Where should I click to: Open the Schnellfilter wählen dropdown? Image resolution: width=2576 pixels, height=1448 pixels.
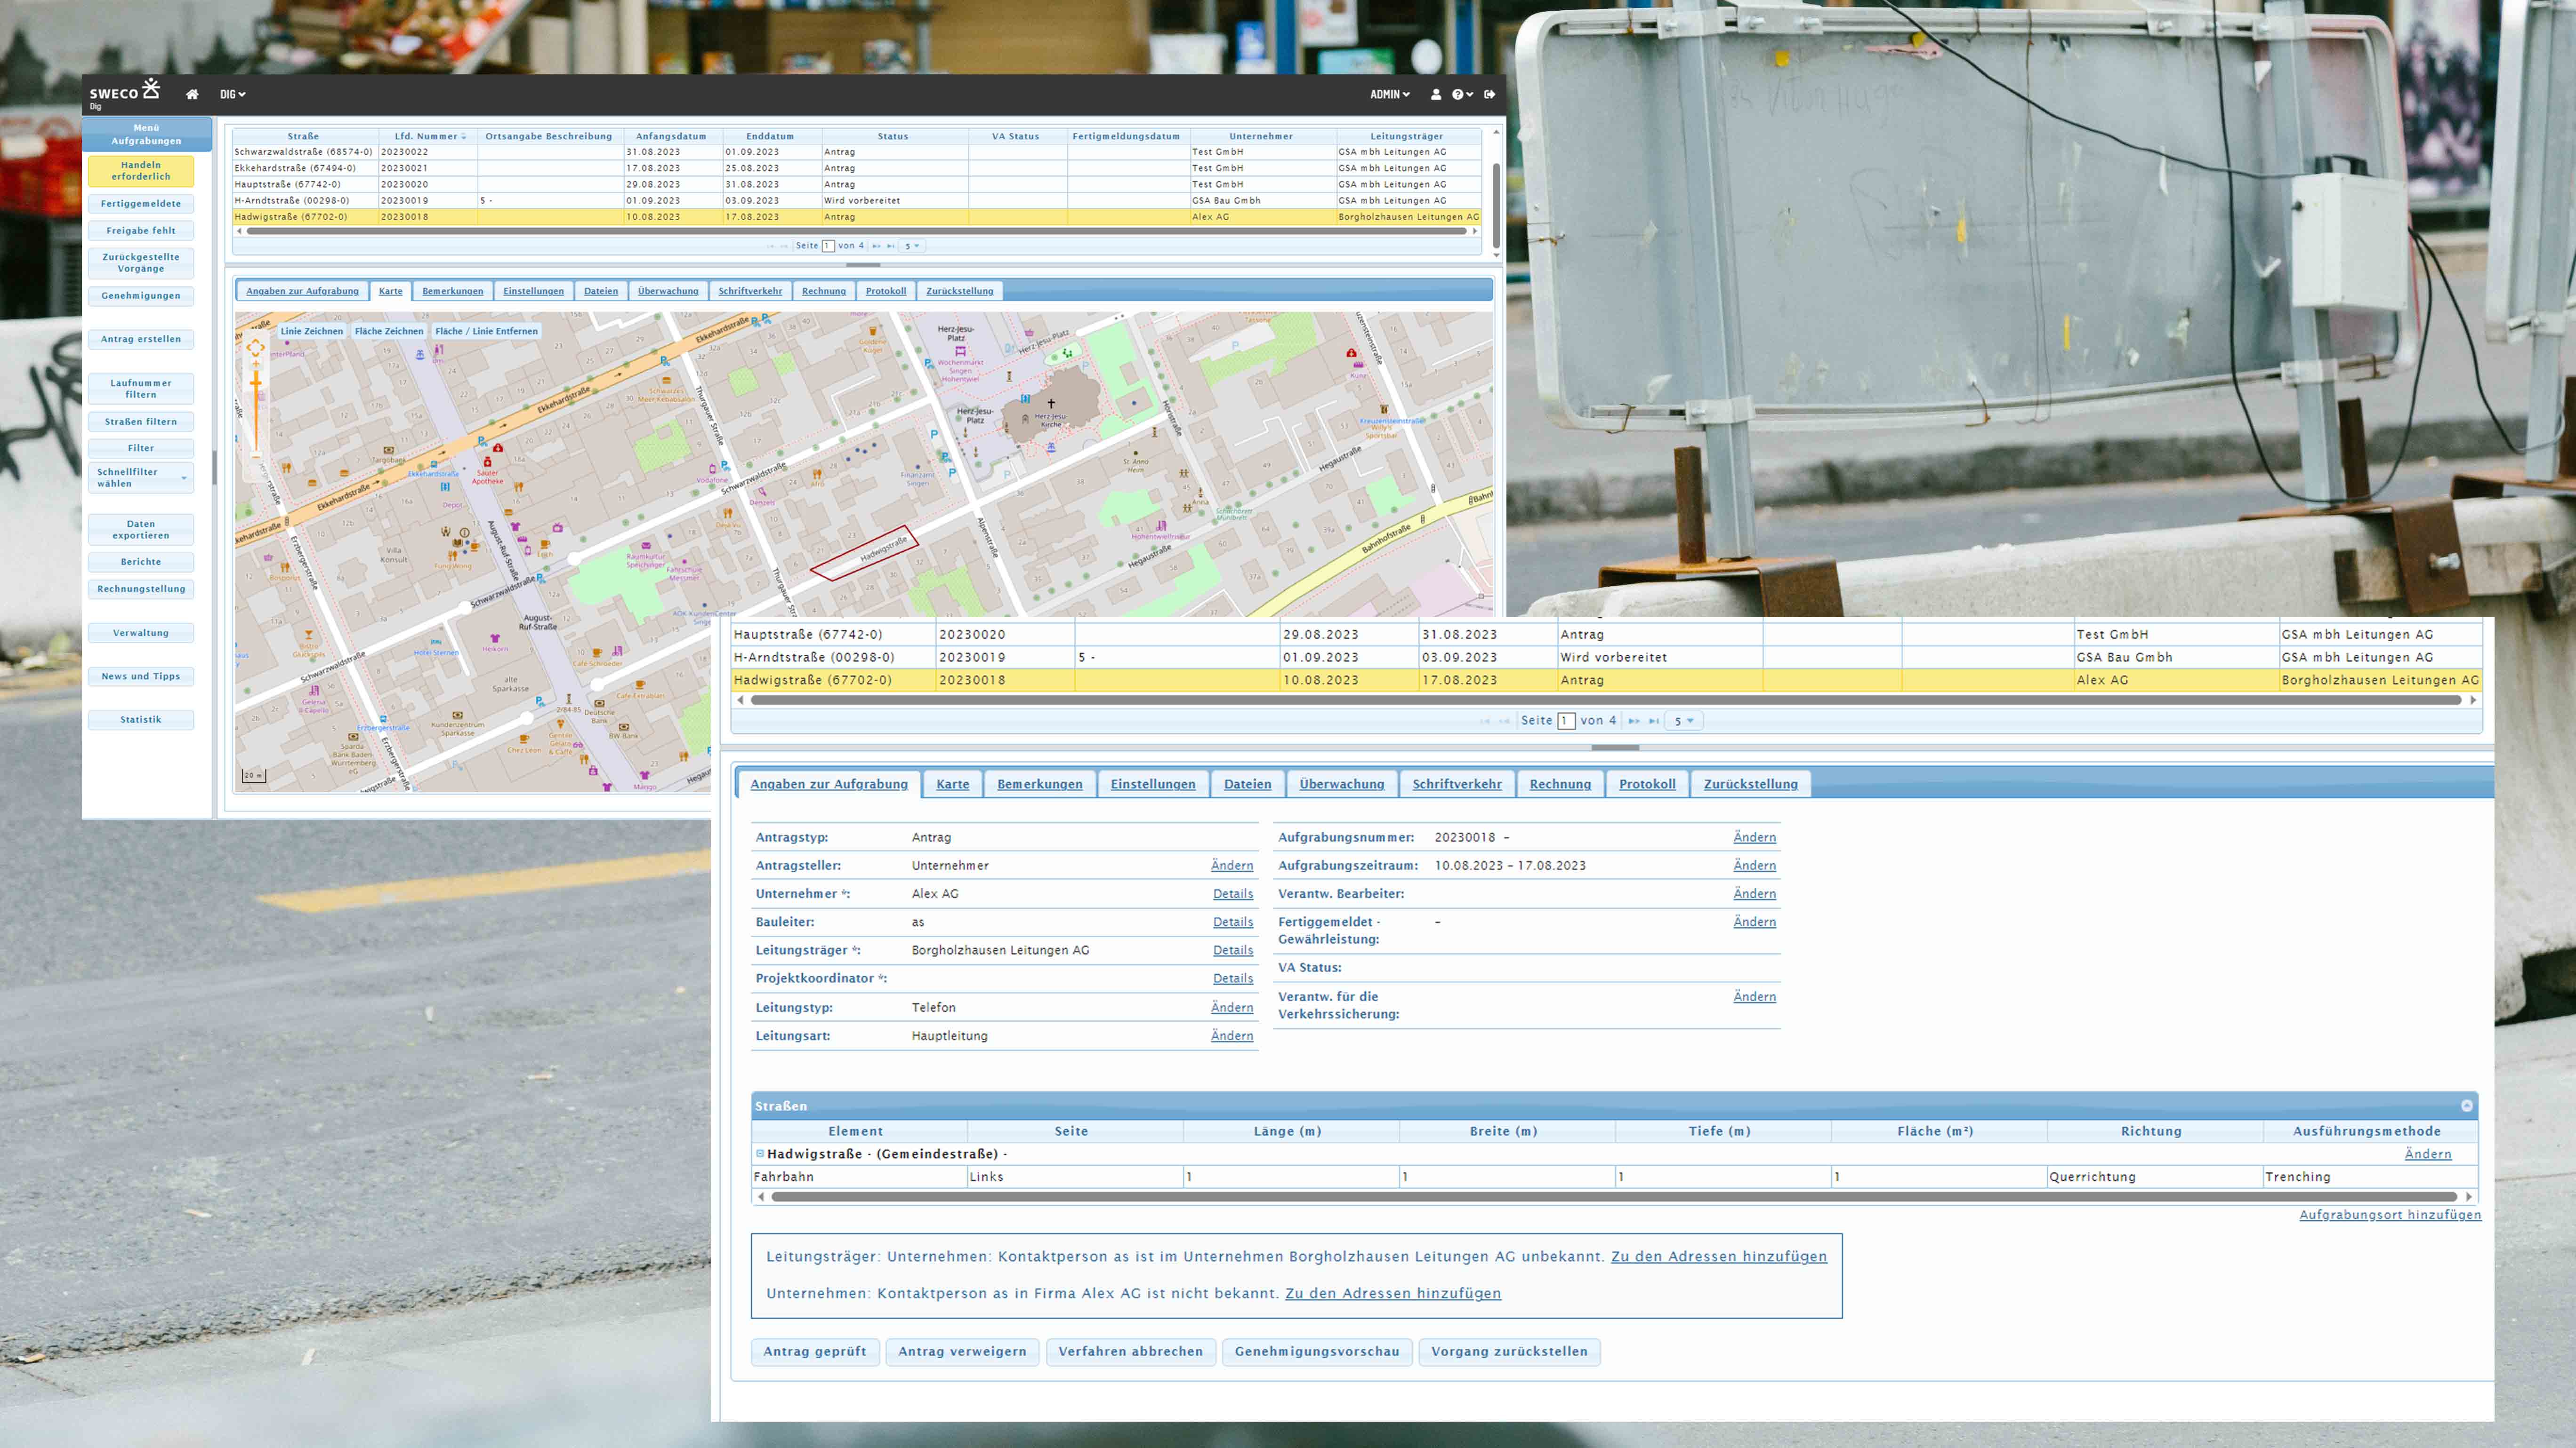(x=141, y=477)
